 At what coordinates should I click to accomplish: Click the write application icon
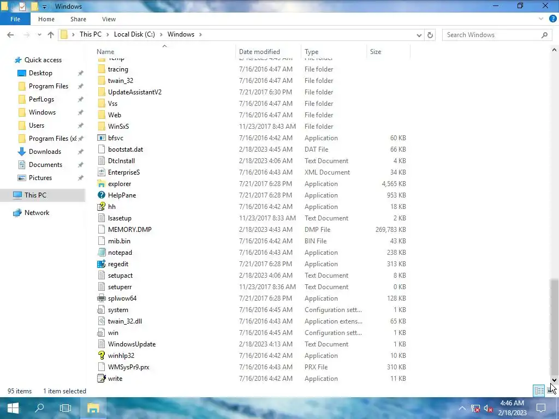tap(101, 379)
